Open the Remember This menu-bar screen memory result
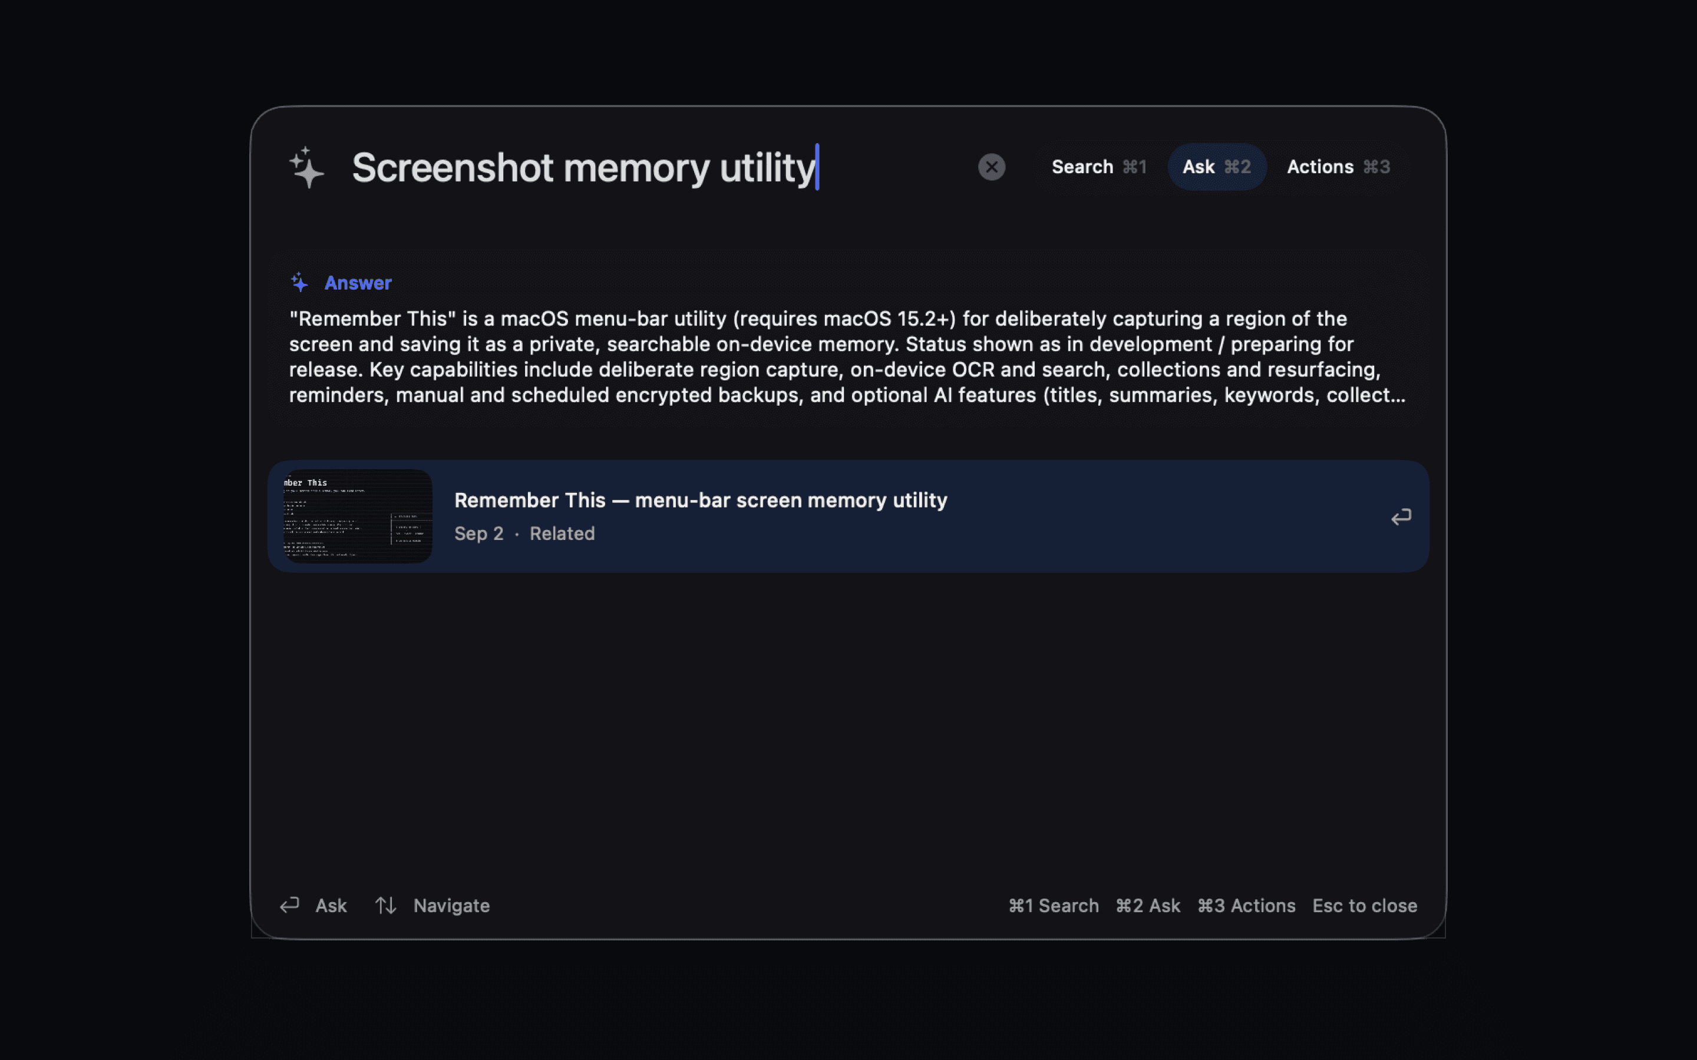 pos(848,516)
